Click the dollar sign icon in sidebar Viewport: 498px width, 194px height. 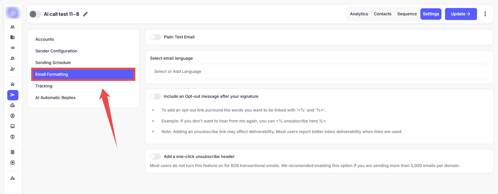(x=12, y=137)
